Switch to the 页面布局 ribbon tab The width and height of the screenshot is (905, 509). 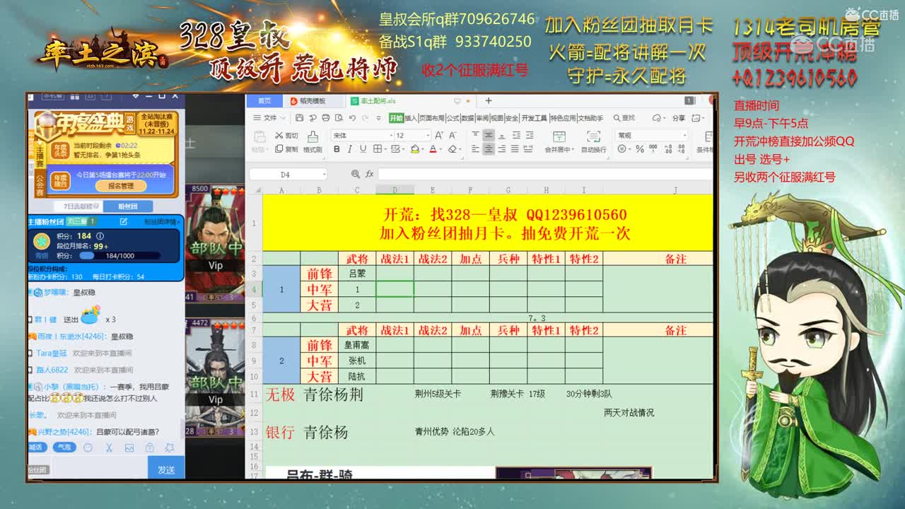coord(433,118)
